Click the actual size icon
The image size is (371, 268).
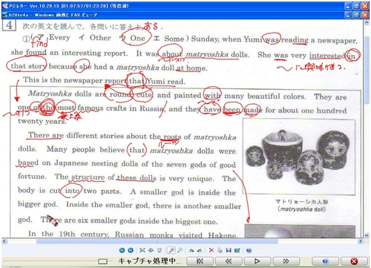(151, 250)
